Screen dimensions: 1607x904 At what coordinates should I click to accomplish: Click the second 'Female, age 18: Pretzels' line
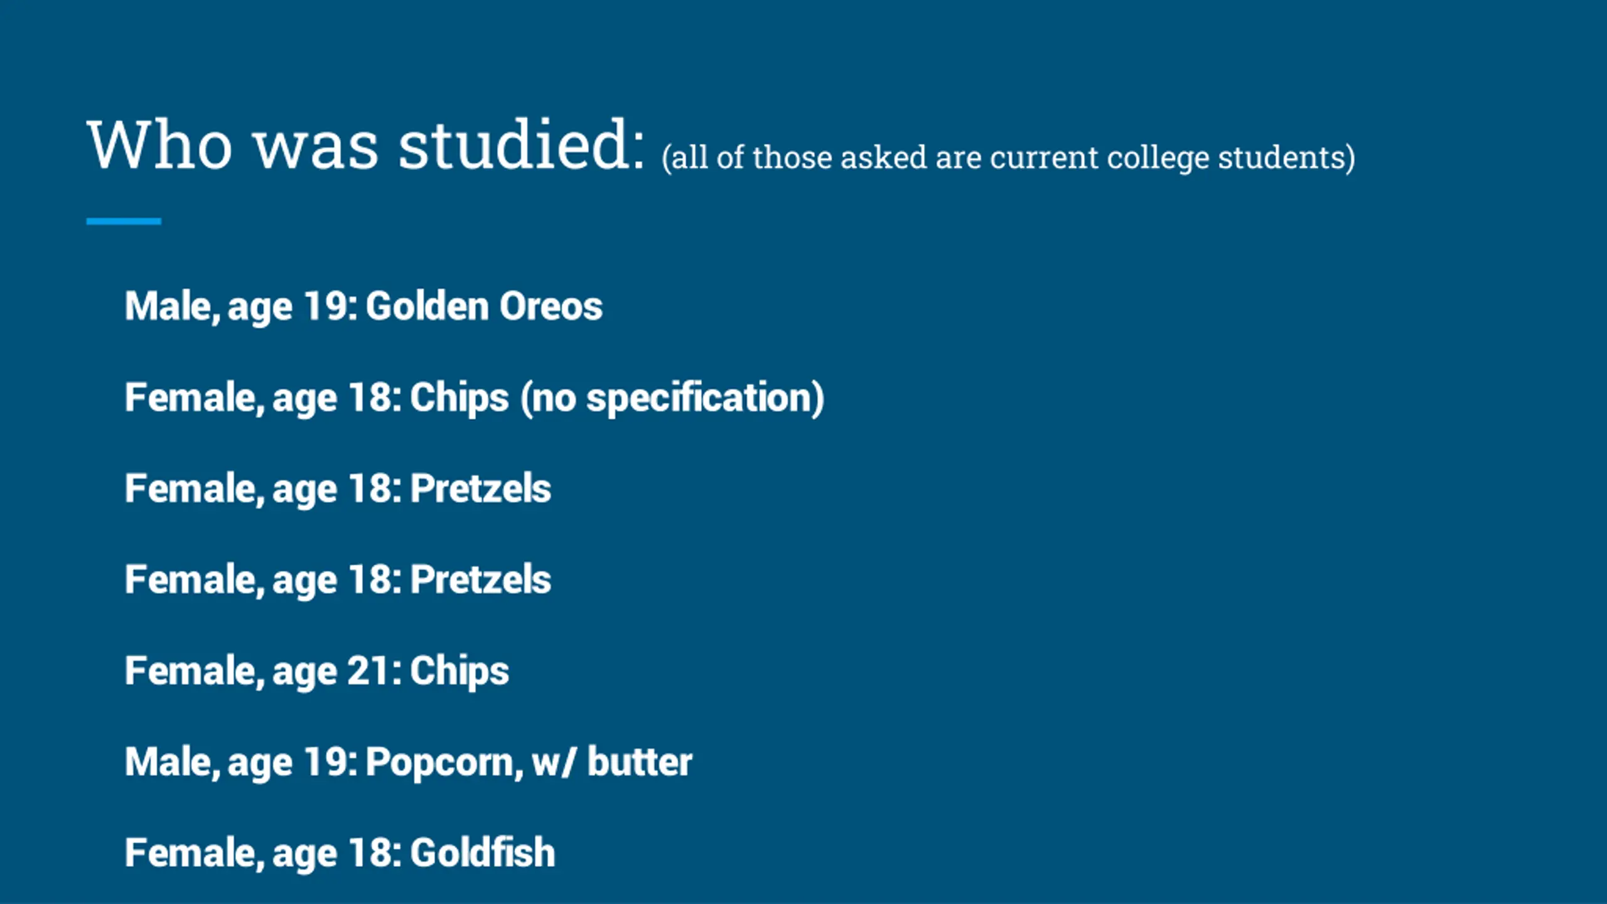(338, 580)
